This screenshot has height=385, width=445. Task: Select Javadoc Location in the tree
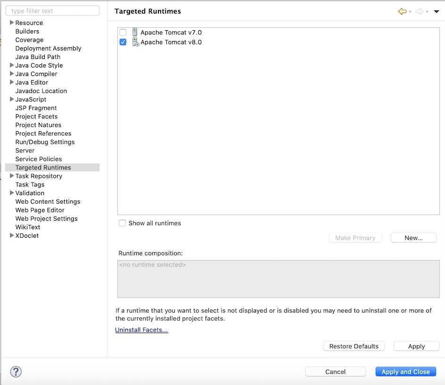(41, 91)
